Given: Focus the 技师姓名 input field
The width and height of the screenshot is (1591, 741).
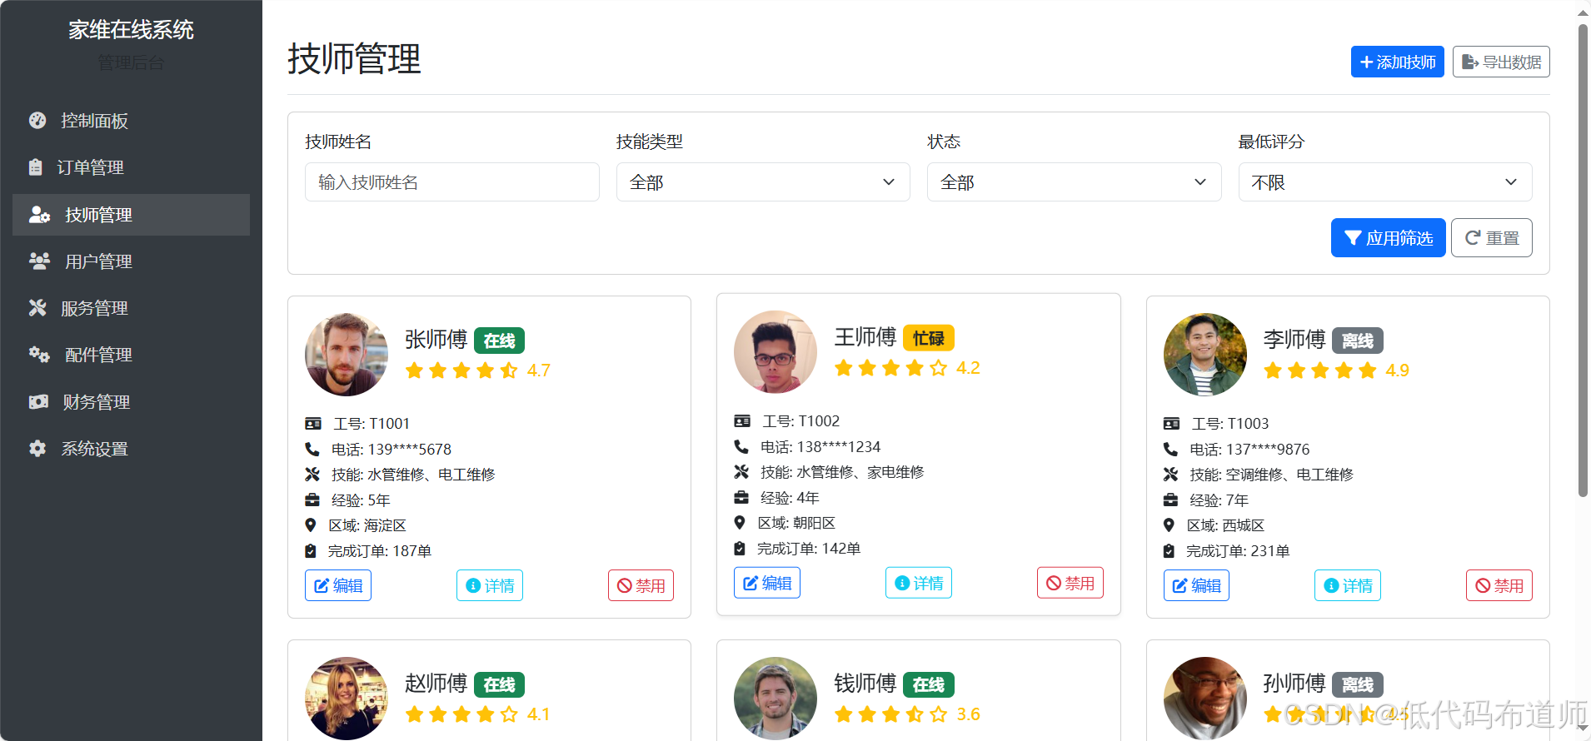Looking at the screenshot, I should click(452, 182).
